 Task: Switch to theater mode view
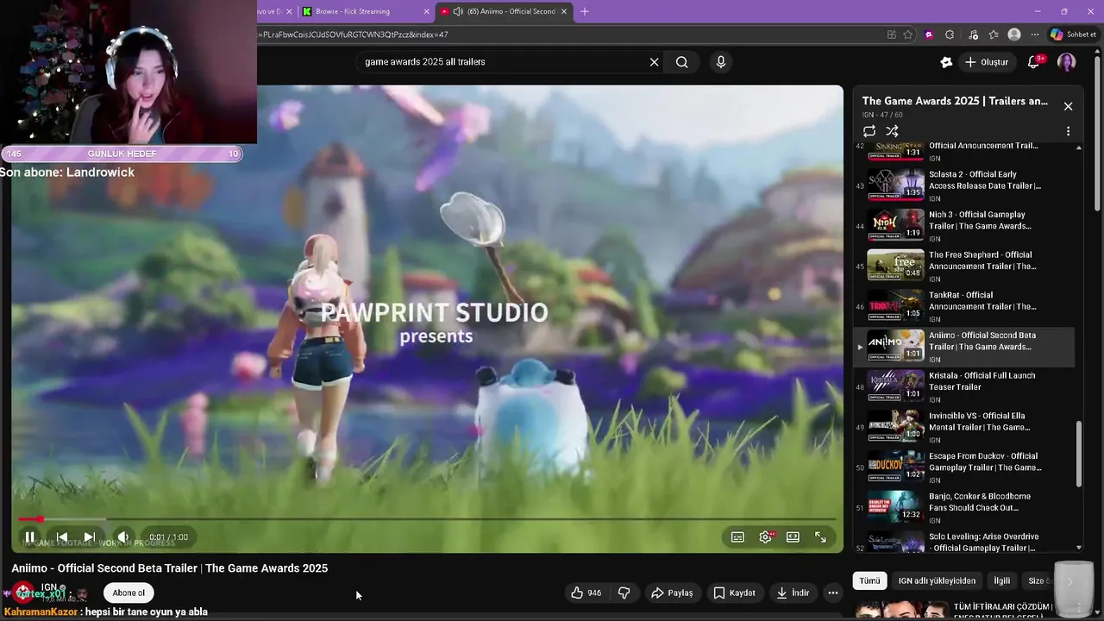click(793, 537)
